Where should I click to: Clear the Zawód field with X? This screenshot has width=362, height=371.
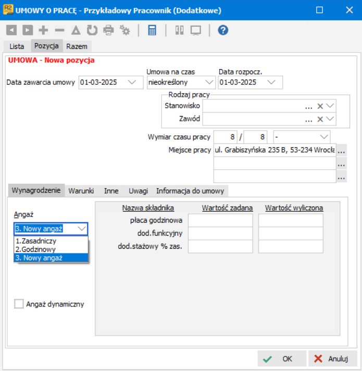[320, 119]
